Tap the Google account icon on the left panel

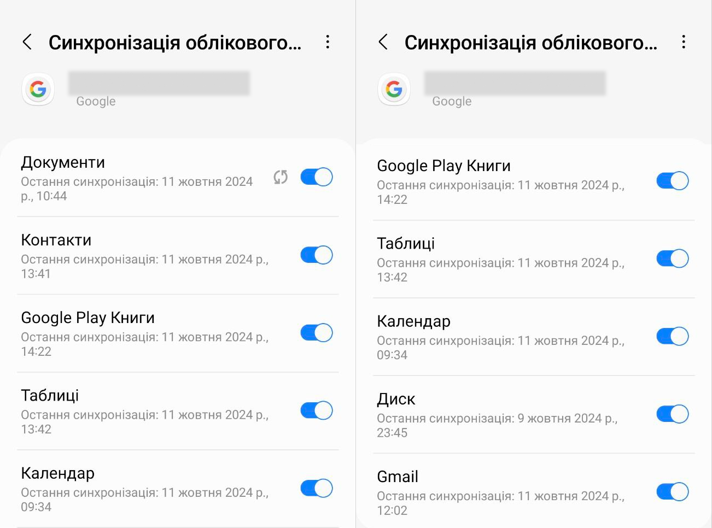38,89
